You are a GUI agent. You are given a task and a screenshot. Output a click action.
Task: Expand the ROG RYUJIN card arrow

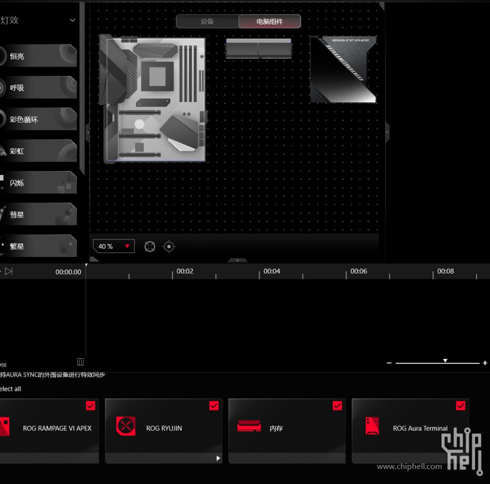pyautogui.click(x=218, y=458)
